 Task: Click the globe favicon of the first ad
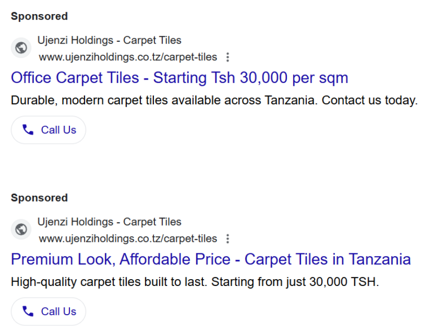click(x=21, y=48)
